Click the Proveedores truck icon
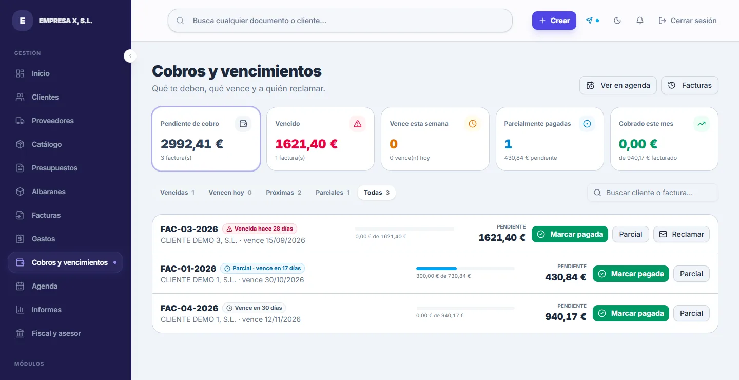The image size is (739, 380). (x=20, y=121)
